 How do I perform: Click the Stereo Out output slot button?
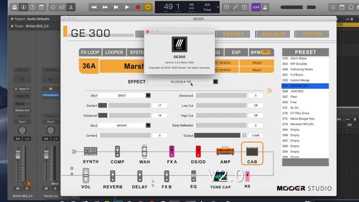[x=22, y=110]
